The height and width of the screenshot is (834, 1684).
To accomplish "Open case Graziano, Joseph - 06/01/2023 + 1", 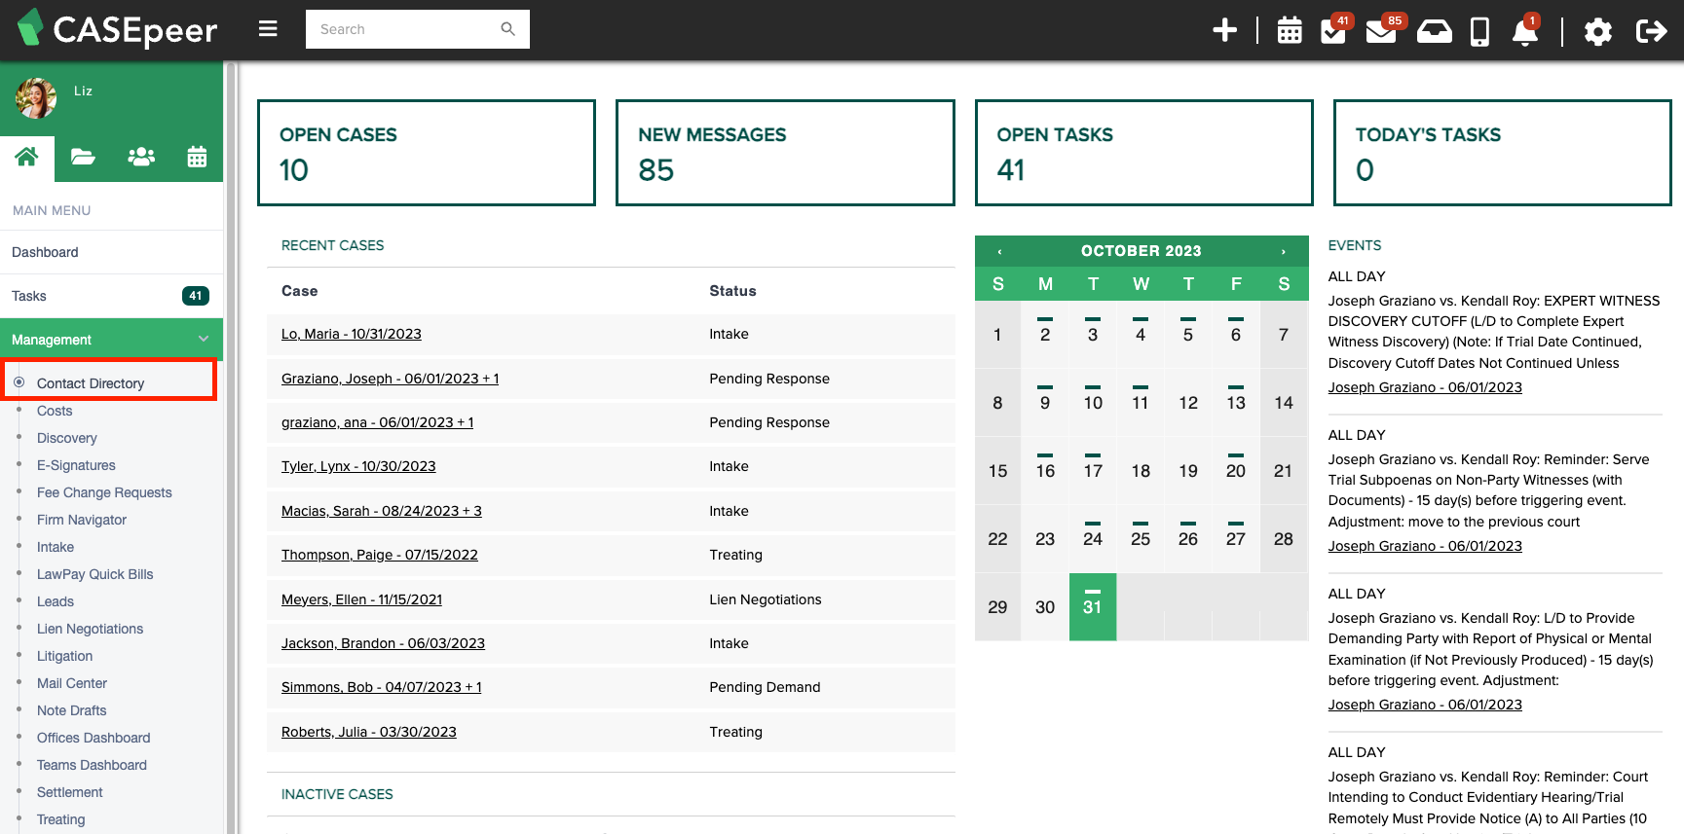I will 390,379.
